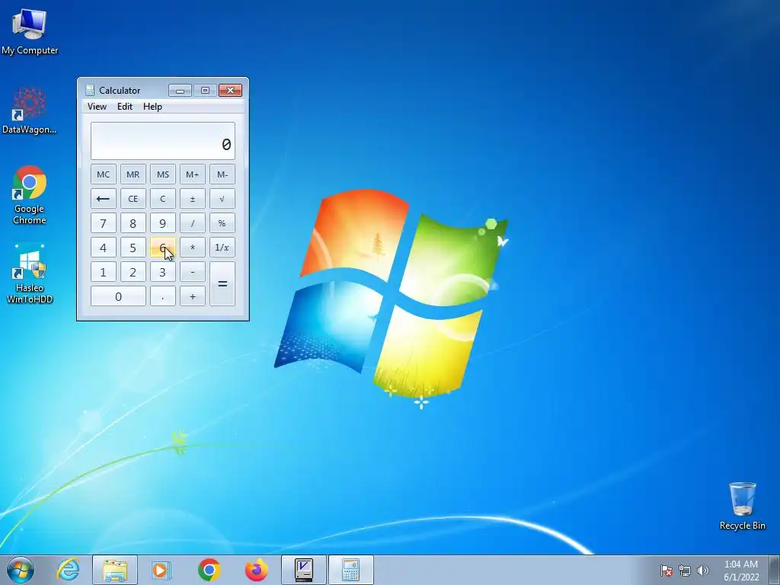The width and height of the screenshot is (780, 585).
Task: Launch Internet Explorer from the taskbar
Action: coord(68,570)
